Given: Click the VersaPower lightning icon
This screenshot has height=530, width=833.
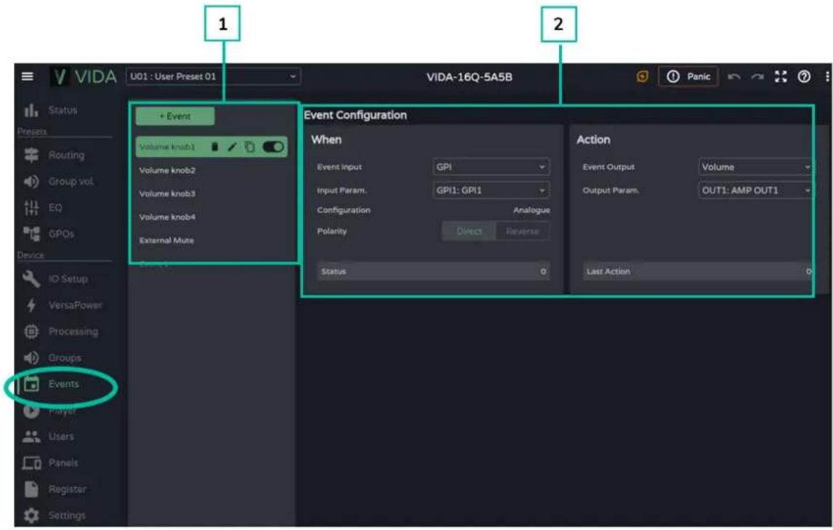Looking at the screenshot, I should coord(31,305).
